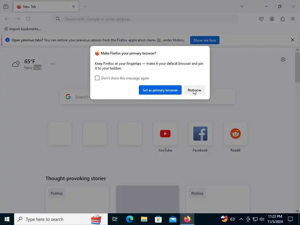The width and height of the screenshot is (300, 225).
Task: Focus the address bar search field
Action: point(145,19)
